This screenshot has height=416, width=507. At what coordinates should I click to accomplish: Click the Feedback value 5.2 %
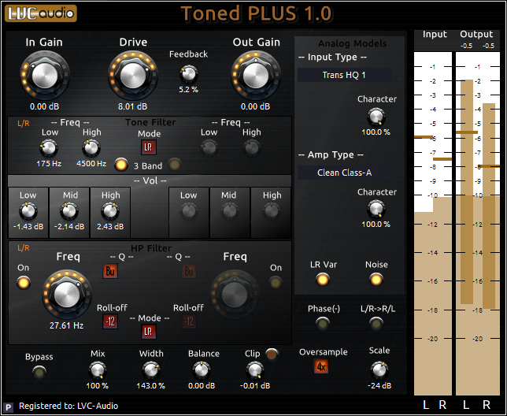point(188,90)
